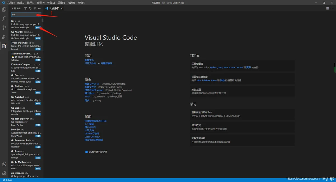This screenshot has width=336, height=182.
Task: Install the Go Asm extension
Action: tap(38, 158)
